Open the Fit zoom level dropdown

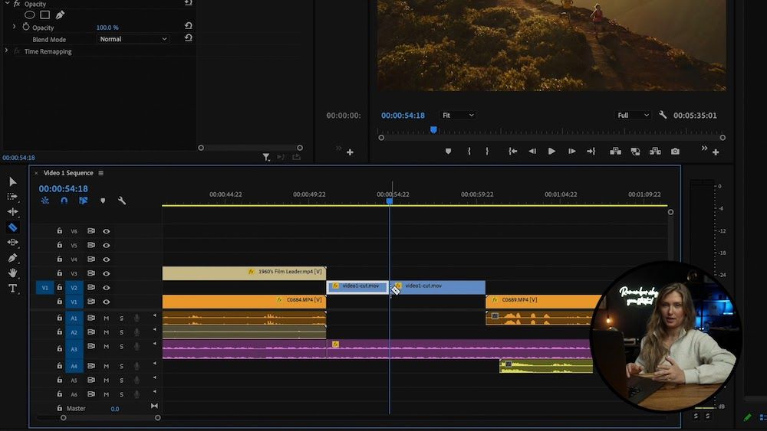pyautogui.click(x=458, y=116)
